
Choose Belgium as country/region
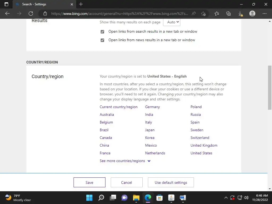(106, 122)
